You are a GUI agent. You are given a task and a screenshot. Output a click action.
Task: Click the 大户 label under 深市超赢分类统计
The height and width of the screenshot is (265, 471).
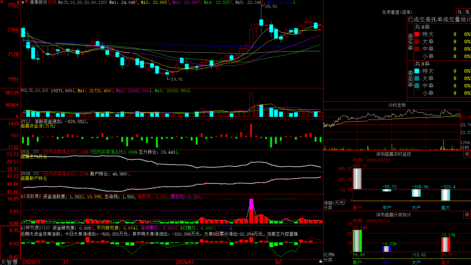[416, 262]
